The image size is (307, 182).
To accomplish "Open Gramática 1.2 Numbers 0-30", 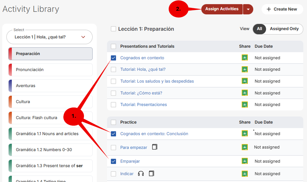I will point(51,150).
